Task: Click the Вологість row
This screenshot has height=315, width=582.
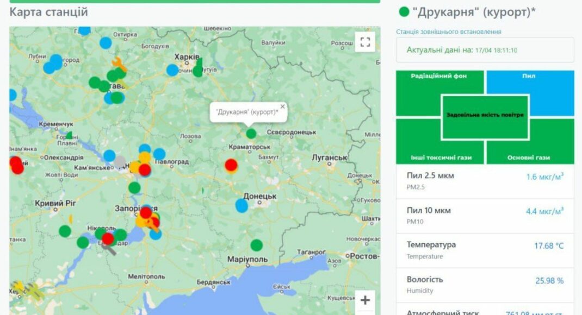Action: [485, 285]
